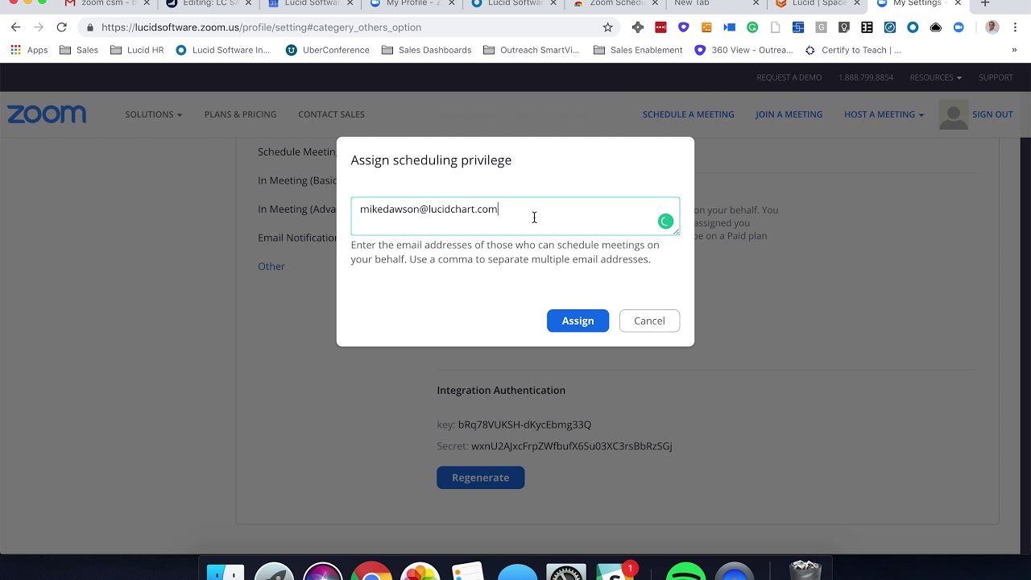Image resolution: width=1031 pixels, height=580 pixels.
Task: Click the Chrome profile avatar
Action: click(x=992, y=27)
